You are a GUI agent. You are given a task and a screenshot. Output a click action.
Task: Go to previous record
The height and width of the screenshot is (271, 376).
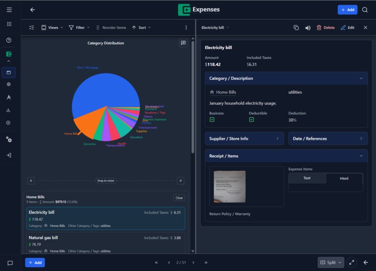coord(169,262)
